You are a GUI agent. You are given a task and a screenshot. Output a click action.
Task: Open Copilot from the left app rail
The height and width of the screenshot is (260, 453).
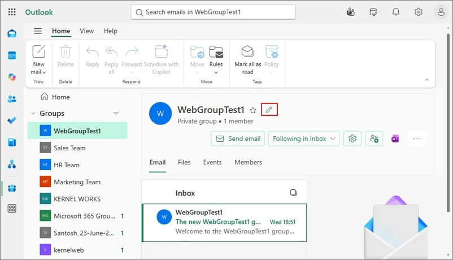tap(12, 77)
